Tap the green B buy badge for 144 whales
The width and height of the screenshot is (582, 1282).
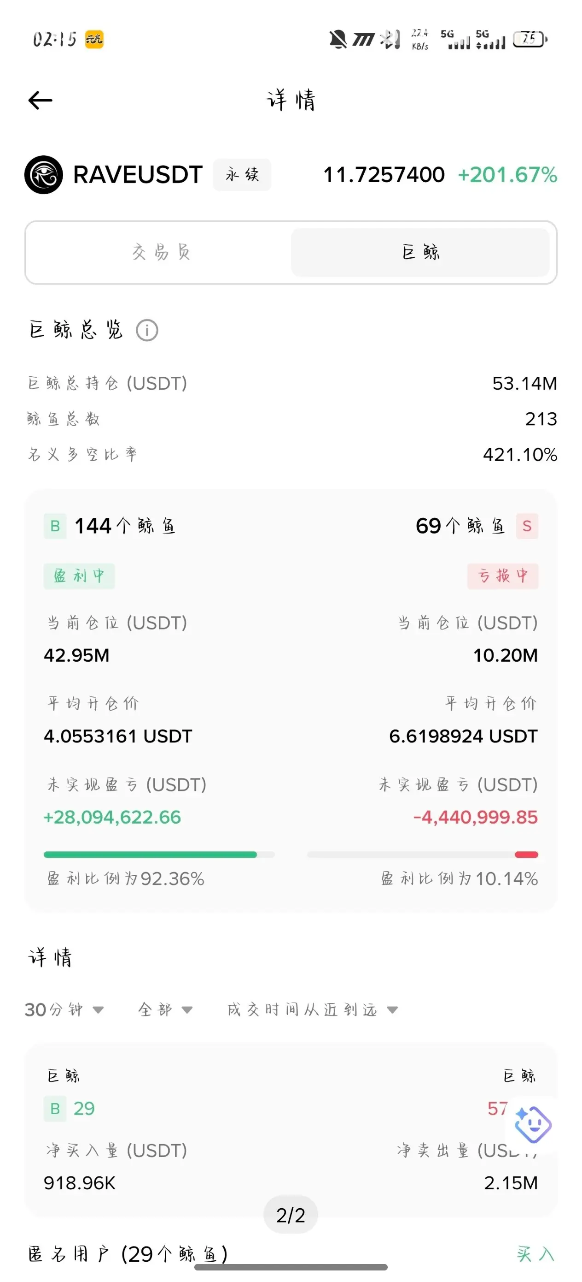click(x=55, y=526)
